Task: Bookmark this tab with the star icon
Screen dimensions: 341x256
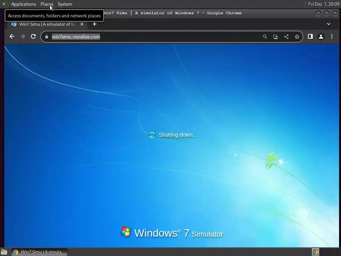Action: 297,37
